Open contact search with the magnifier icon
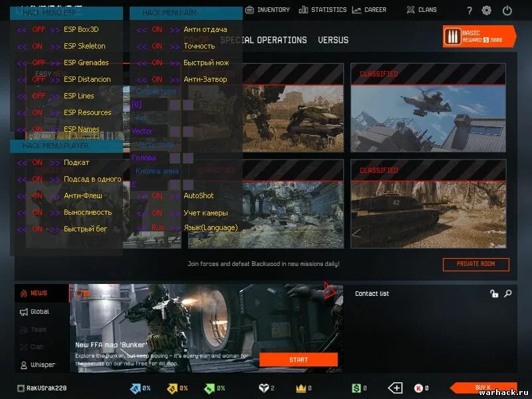The width and height of the screenshot is (532, 399). pyautogui.click(x=508, y=293)
